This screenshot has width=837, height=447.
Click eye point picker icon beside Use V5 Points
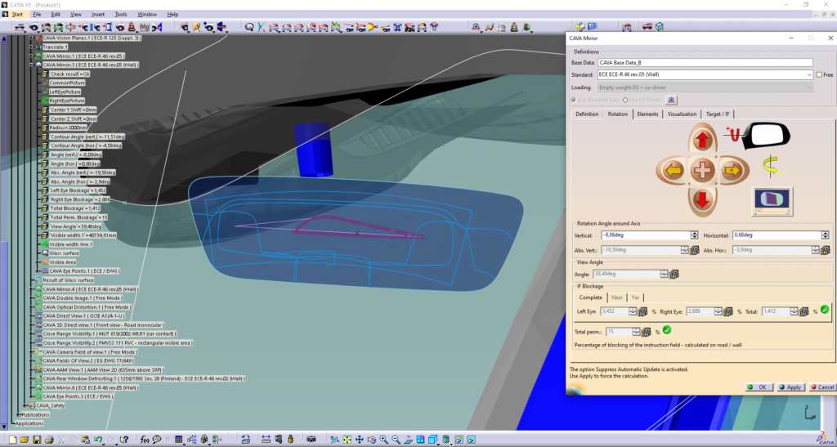[x=671, y=100]
